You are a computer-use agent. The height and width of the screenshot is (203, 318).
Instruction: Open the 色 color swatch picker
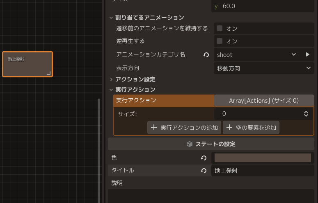pos(263,158)
